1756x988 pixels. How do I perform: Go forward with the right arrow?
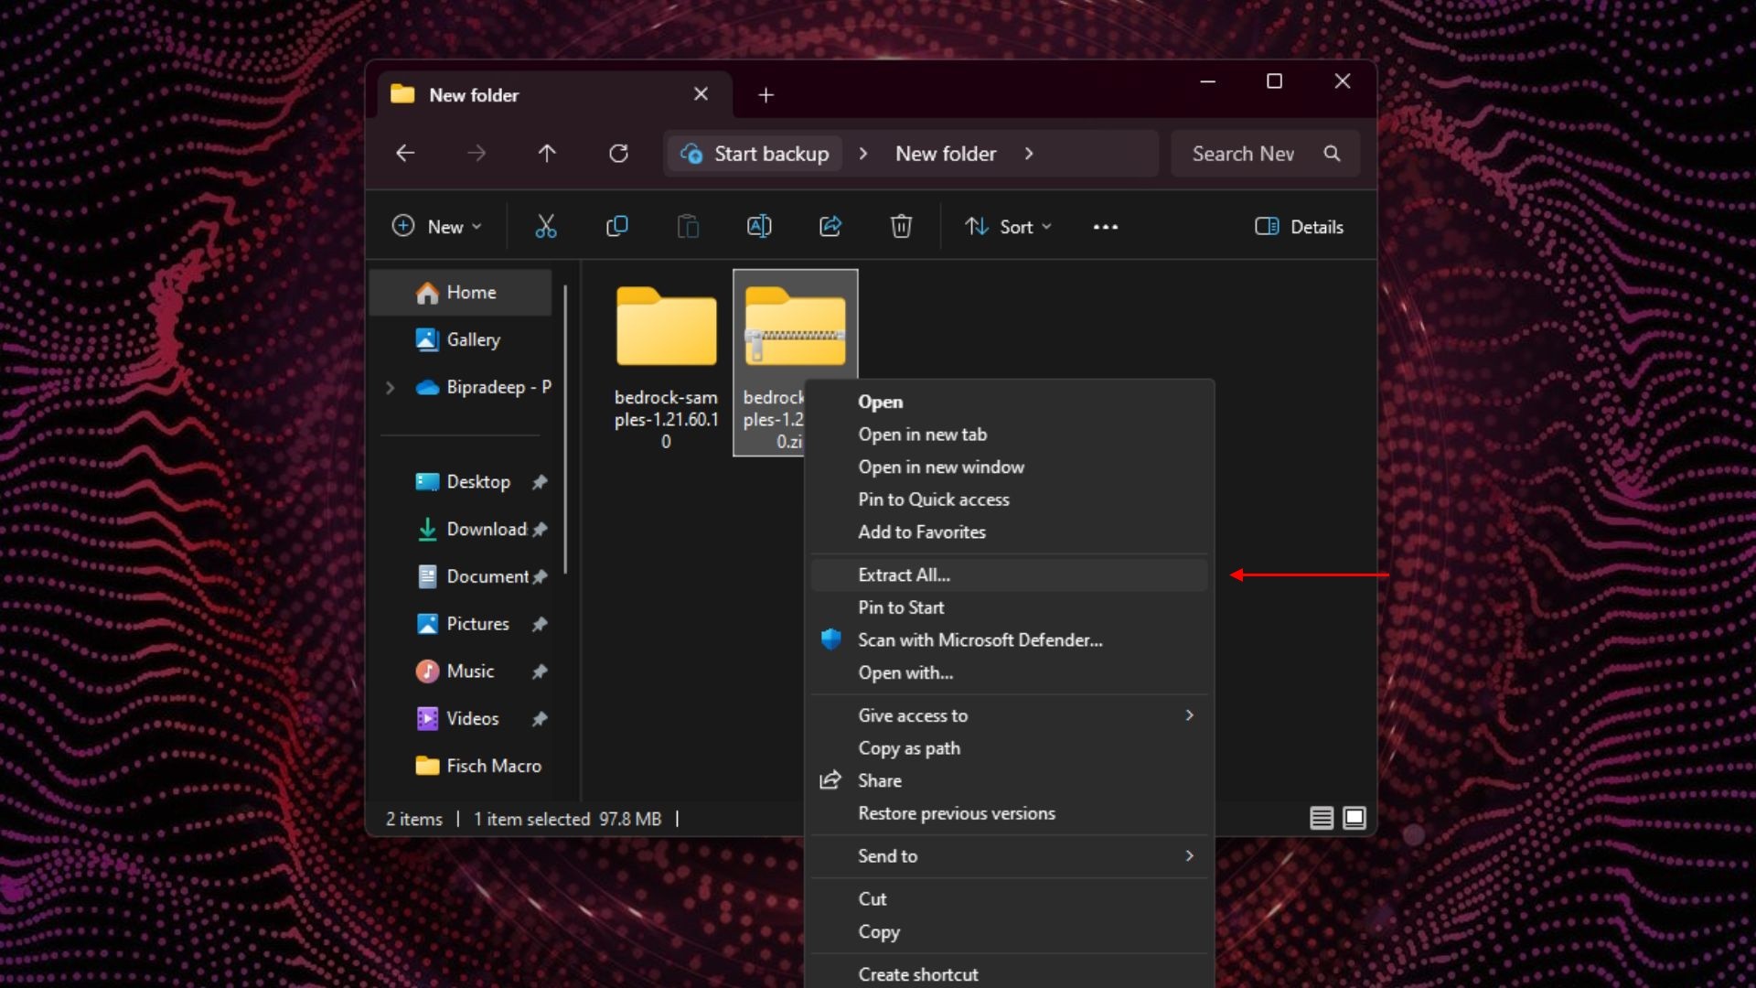point(476,153)
